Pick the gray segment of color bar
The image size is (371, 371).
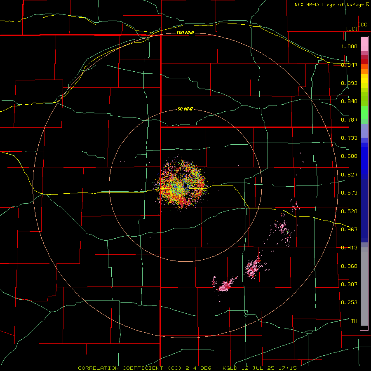364,286
